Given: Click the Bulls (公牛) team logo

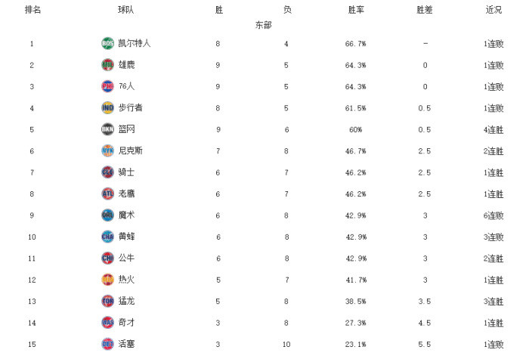Looking at the screenshot, I should tap(107, 258).
